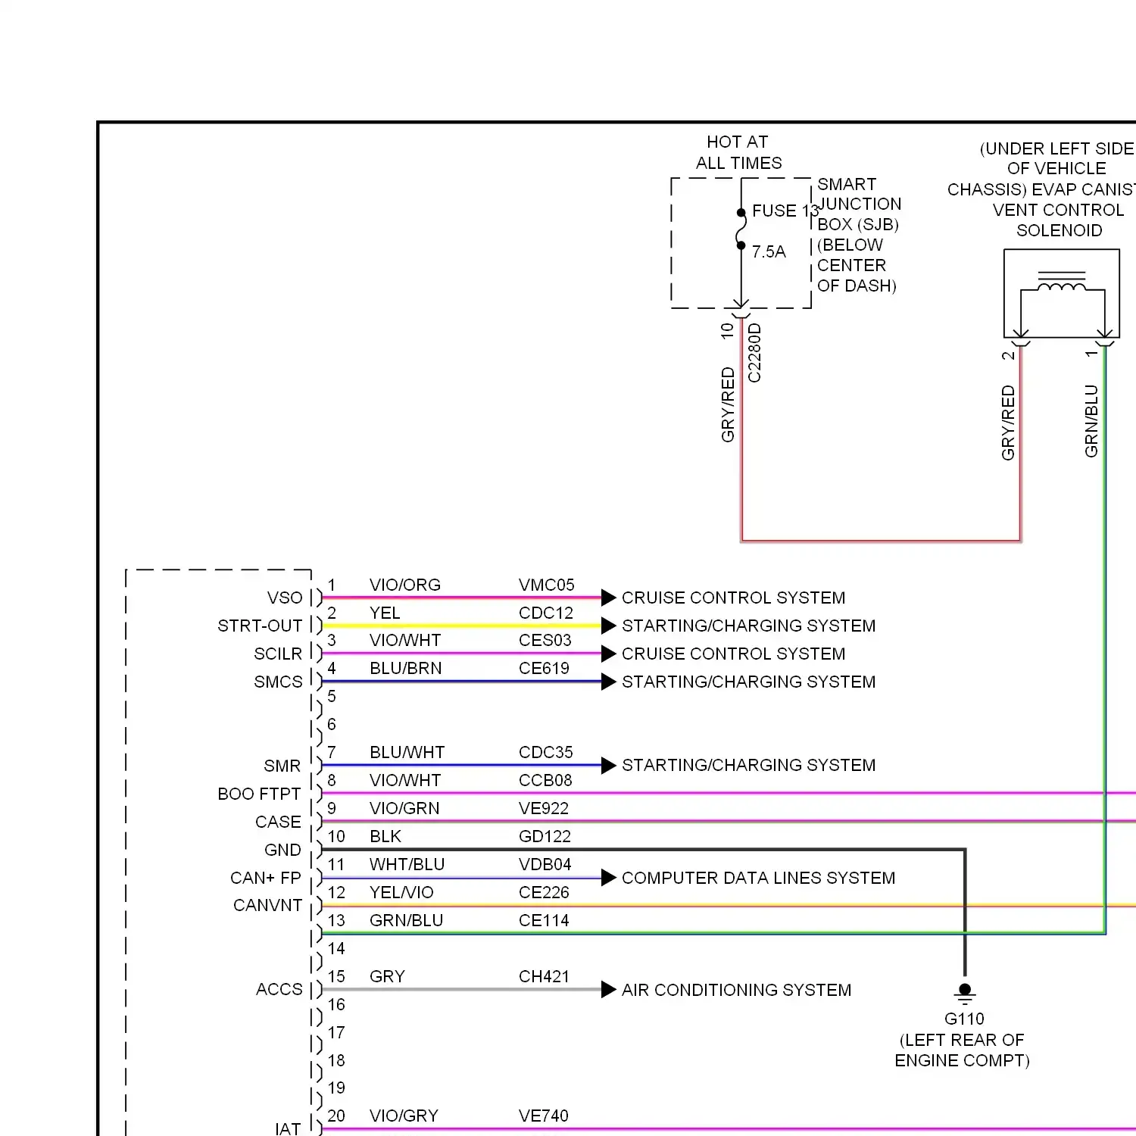The height and width of the screenshot is (1136, 1136).
Task: Click circuit code VMC05
Action: click(547, 585)
